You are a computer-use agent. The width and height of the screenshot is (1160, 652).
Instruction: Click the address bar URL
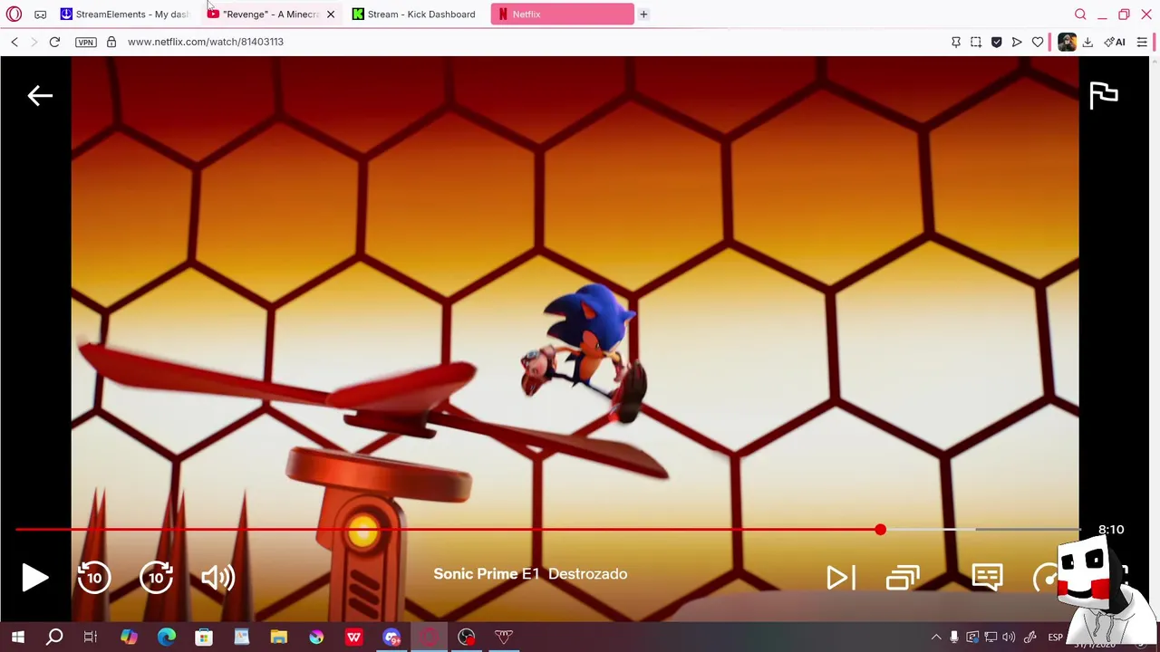(206, 42)
